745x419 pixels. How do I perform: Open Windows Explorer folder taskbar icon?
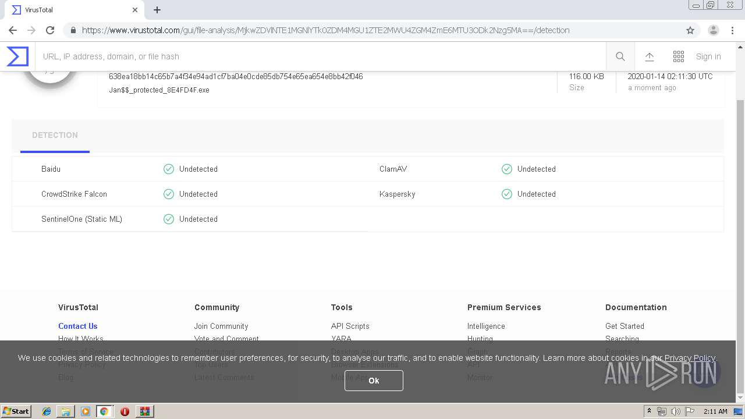[x=66, y=411]
